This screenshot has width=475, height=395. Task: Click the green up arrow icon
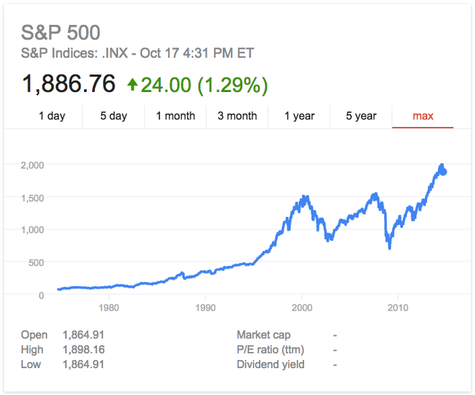(x=132, y=85)
